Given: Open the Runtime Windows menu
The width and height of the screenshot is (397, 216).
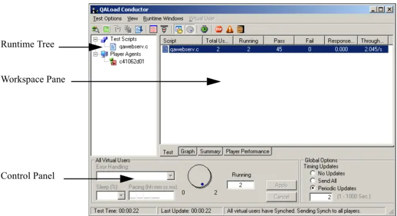Looking at the screenshot, I should tap(163, 19).
